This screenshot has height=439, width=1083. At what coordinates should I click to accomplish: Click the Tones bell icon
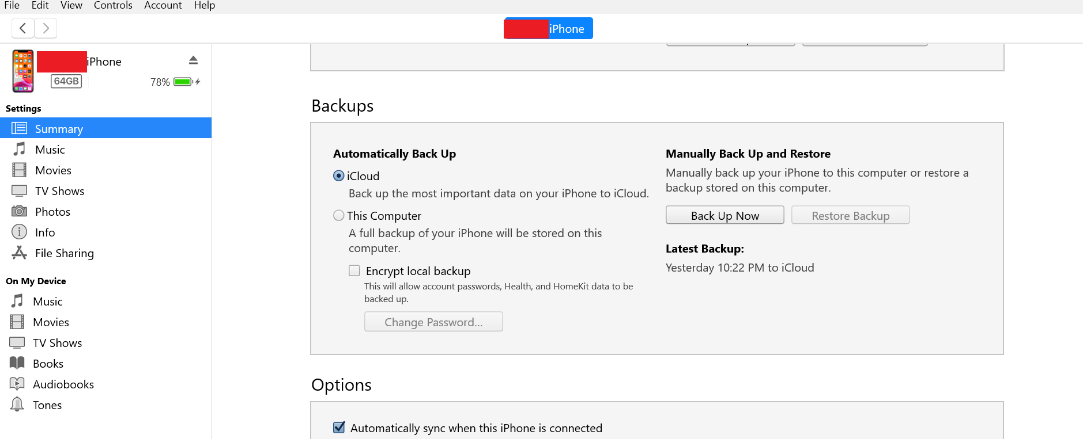tap(17, 404)
